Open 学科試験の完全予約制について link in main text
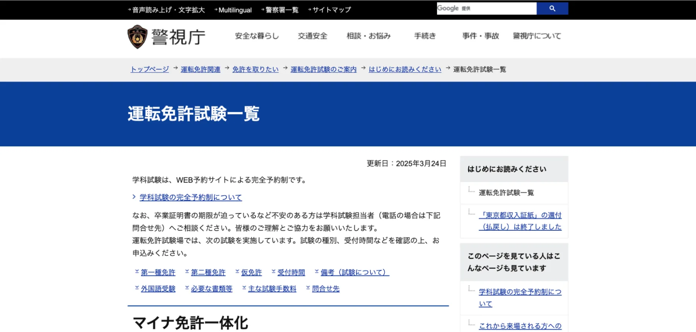 click(191, 197)
